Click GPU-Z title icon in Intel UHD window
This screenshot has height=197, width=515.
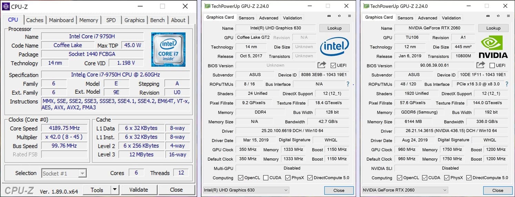(207, 6)
